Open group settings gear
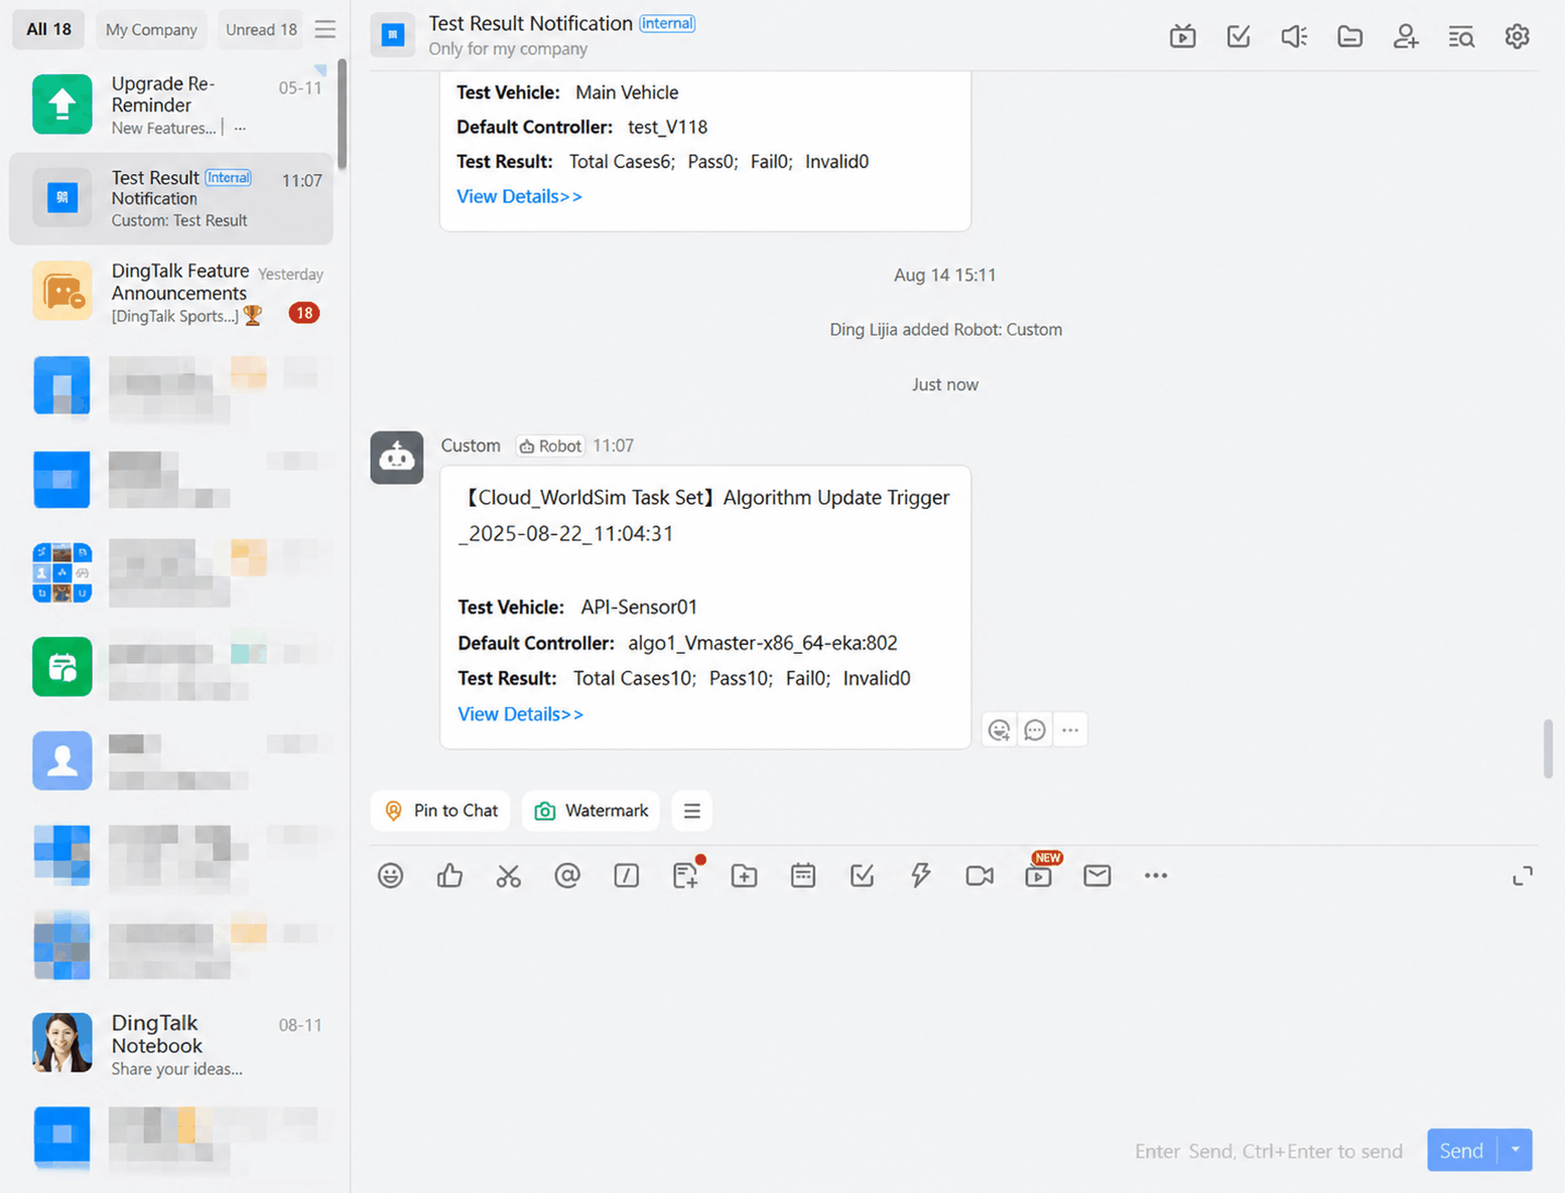This screenshot has height=1193, width=1565. [x=1517, y=36]
